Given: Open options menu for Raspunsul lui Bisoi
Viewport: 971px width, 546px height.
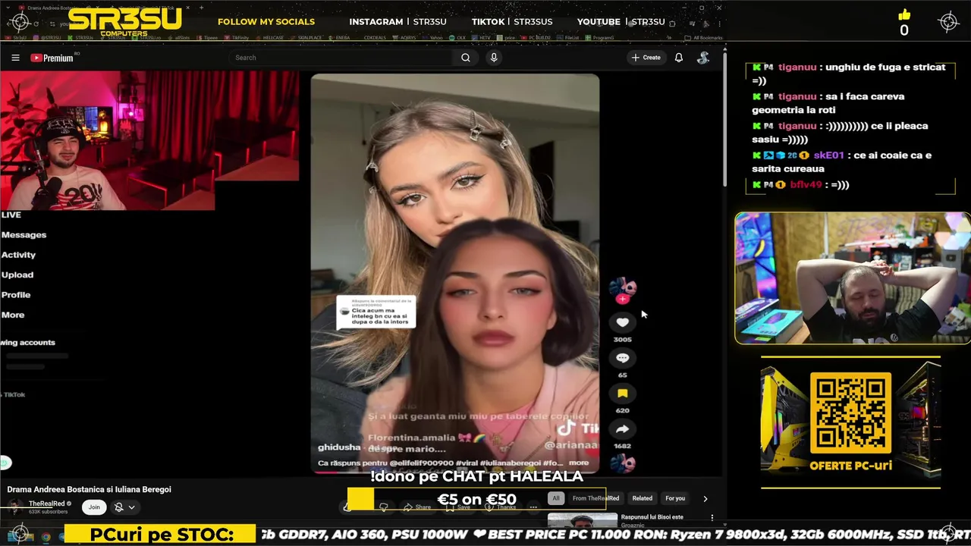Looking at the screenshot, I should click(712, 518).
